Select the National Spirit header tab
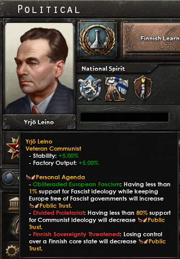180x259 pixels. click(103, 69)
